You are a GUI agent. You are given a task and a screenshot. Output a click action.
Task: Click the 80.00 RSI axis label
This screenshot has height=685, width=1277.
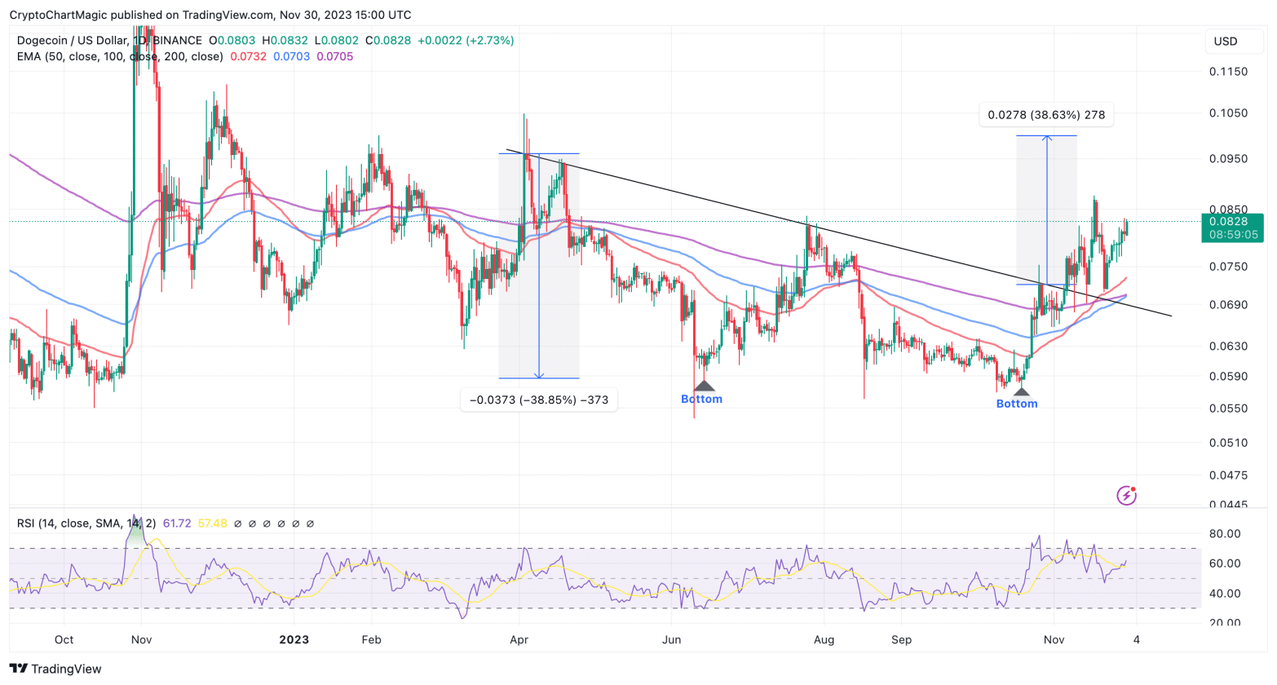coord(1224,534)
